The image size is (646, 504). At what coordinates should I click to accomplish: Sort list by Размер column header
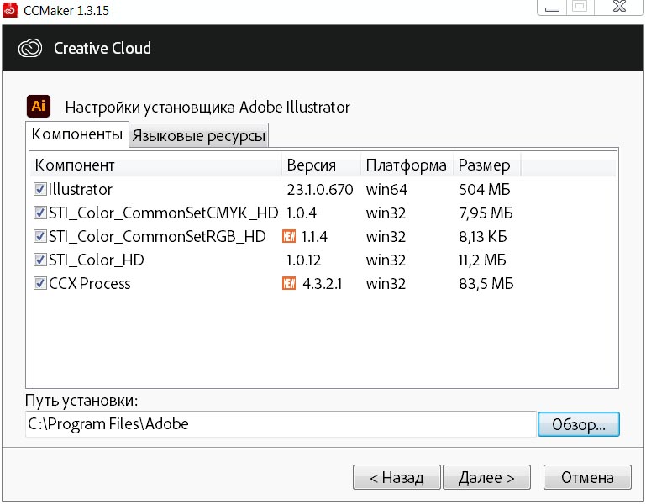[487, 165]
